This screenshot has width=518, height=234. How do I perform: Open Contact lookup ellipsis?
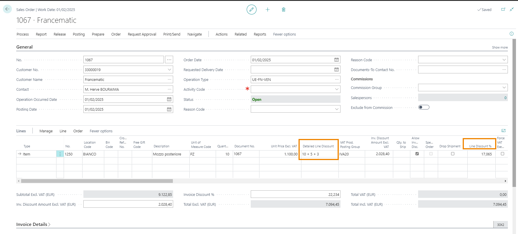pos(169,89)
